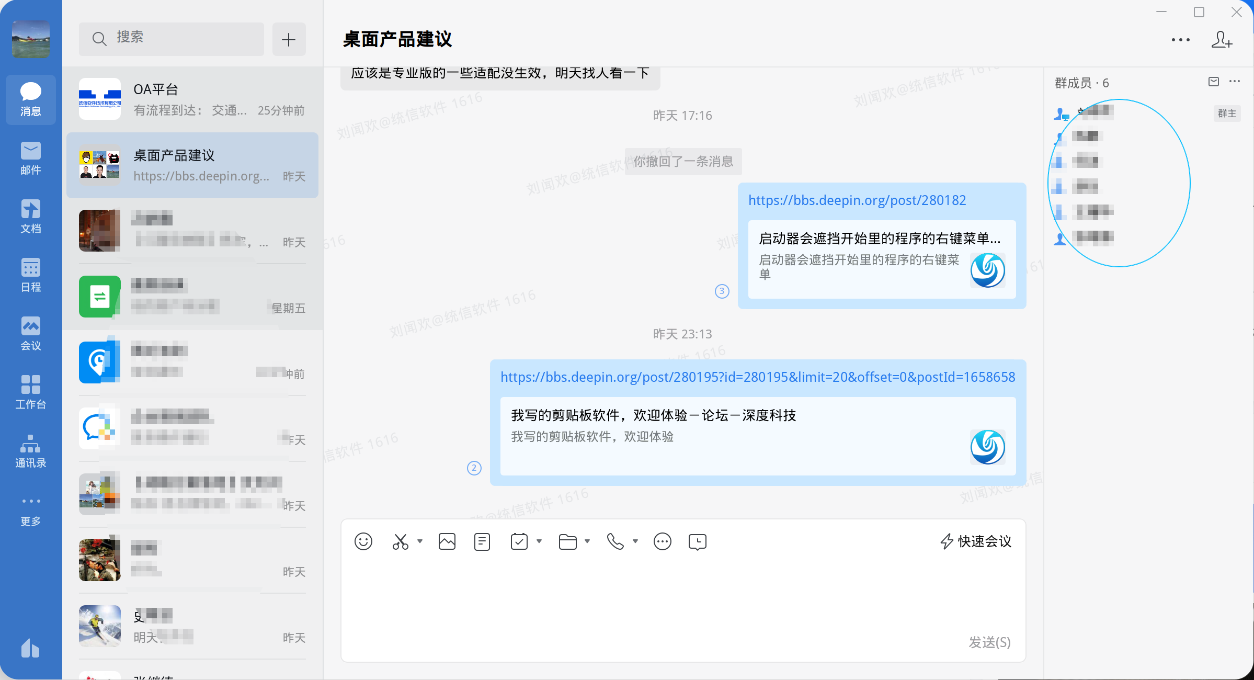Open the 通讯录 contacts section
The image size is (1254, 680).
coord(31,451)
